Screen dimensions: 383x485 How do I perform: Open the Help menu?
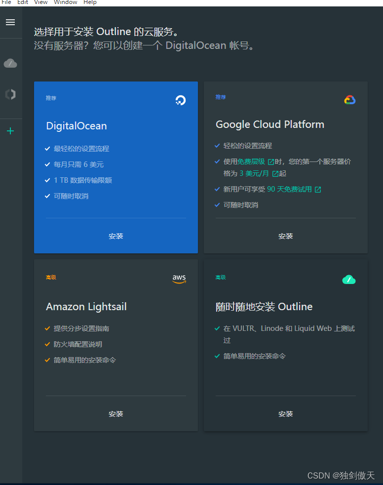click(90, 2)
